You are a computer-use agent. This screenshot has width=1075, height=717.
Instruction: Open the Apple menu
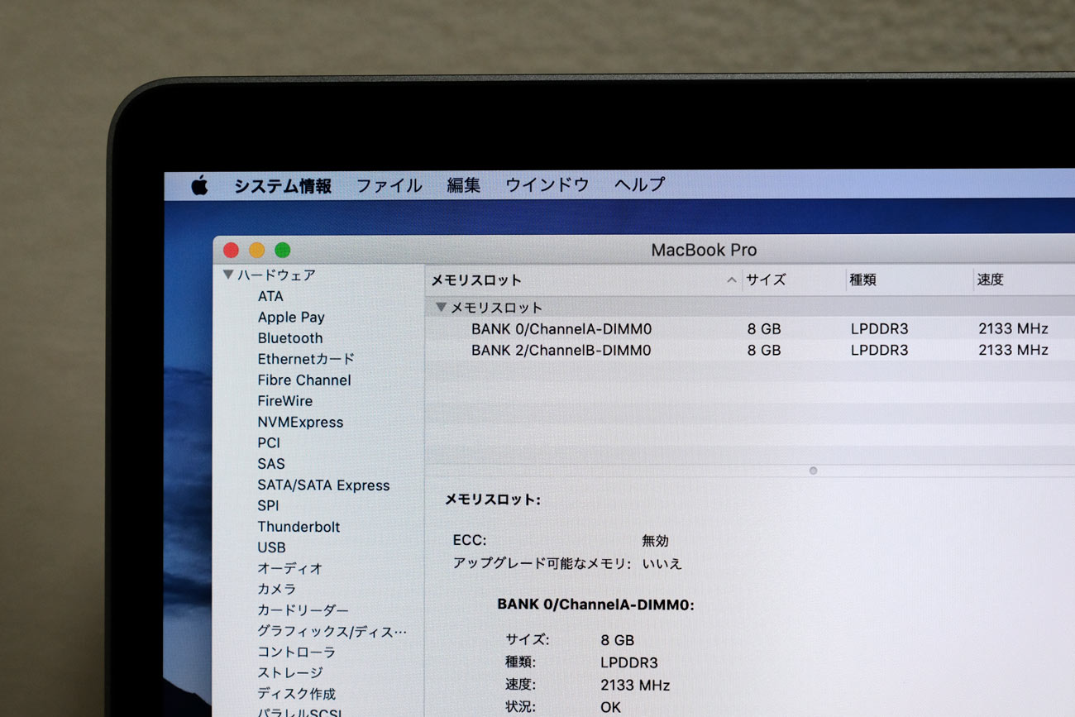(199, 185)
